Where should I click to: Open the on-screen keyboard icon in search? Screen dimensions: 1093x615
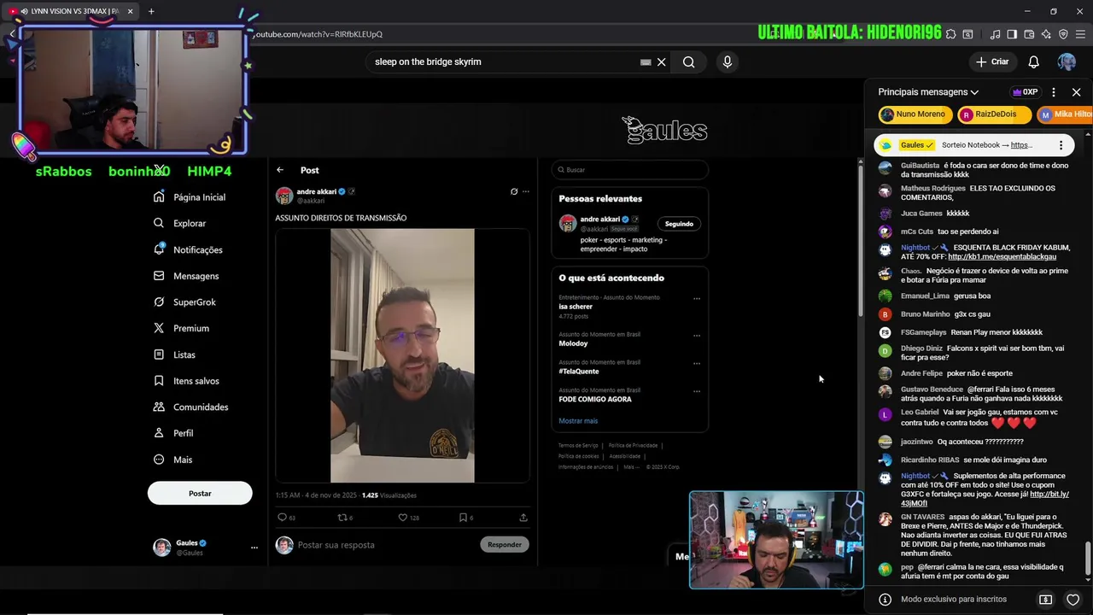click(646, 61)
